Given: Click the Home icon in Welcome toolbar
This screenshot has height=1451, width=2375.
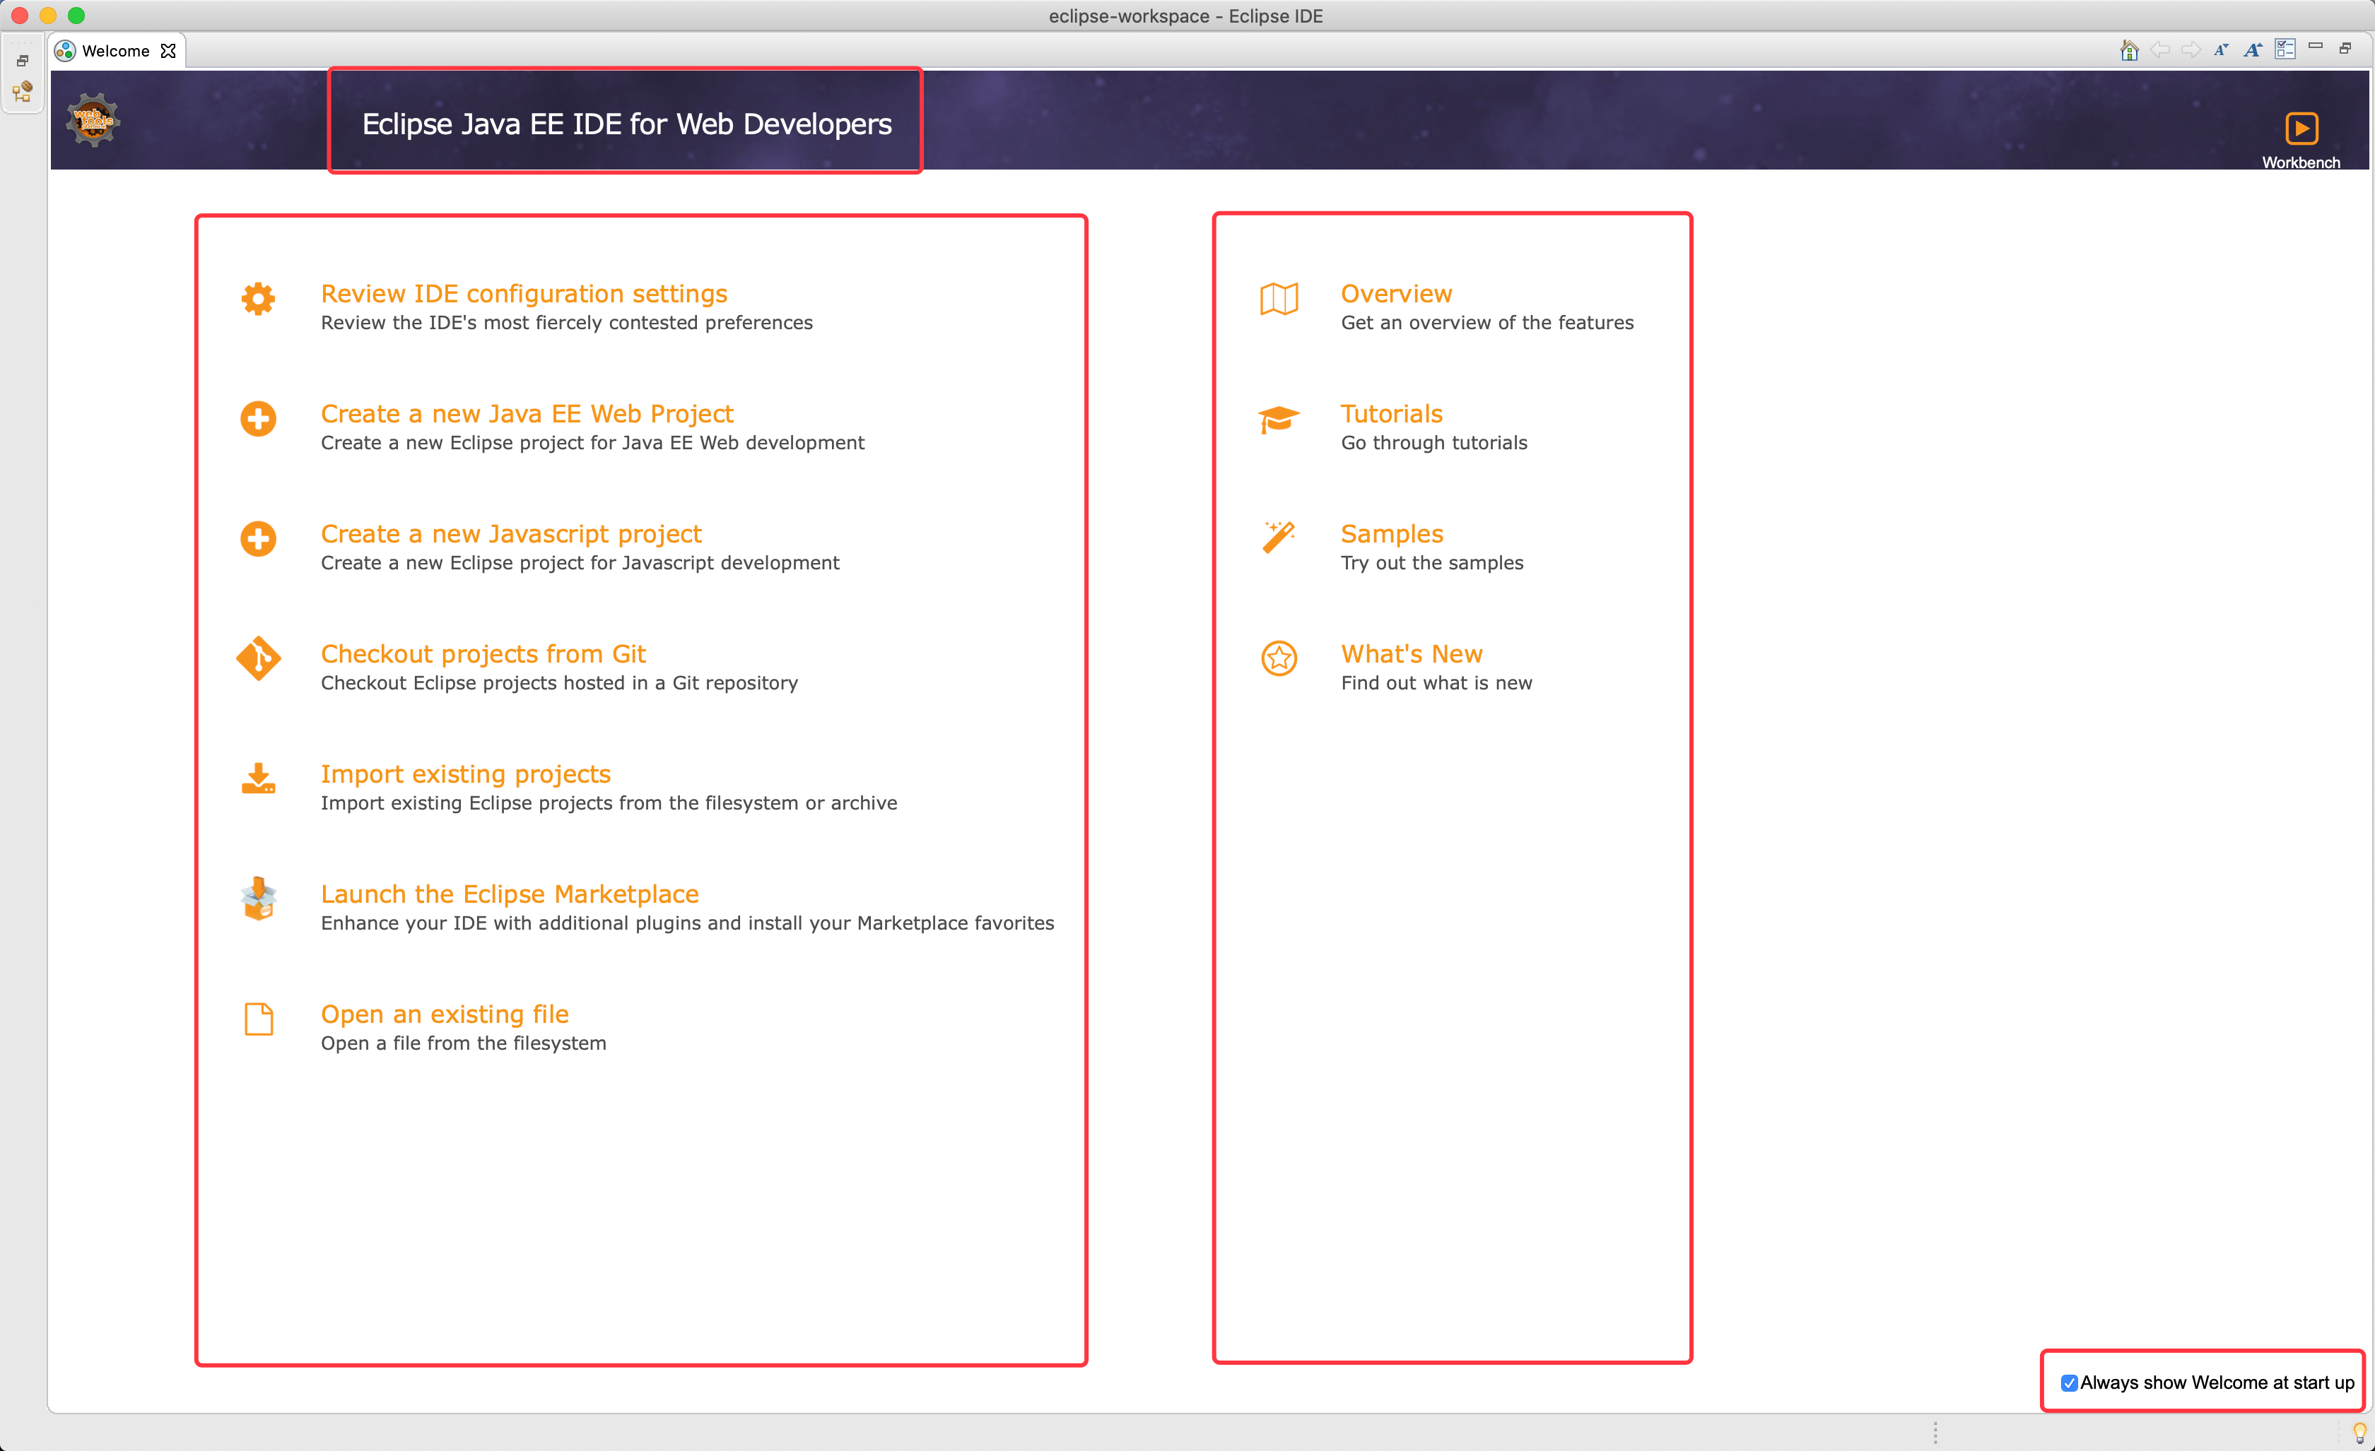Looking at the screenshot, I should coord(2129,50).
